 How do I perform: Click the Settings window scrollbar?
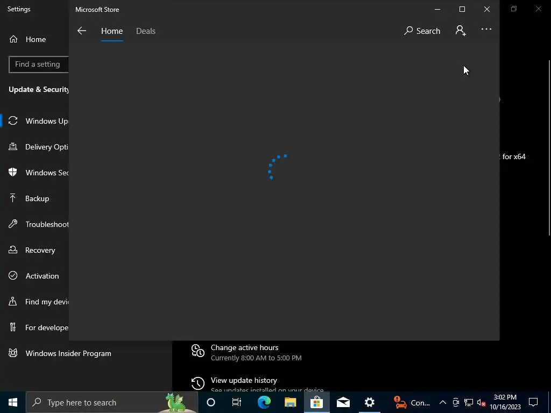pyautogui.click(x=549, y=147)
